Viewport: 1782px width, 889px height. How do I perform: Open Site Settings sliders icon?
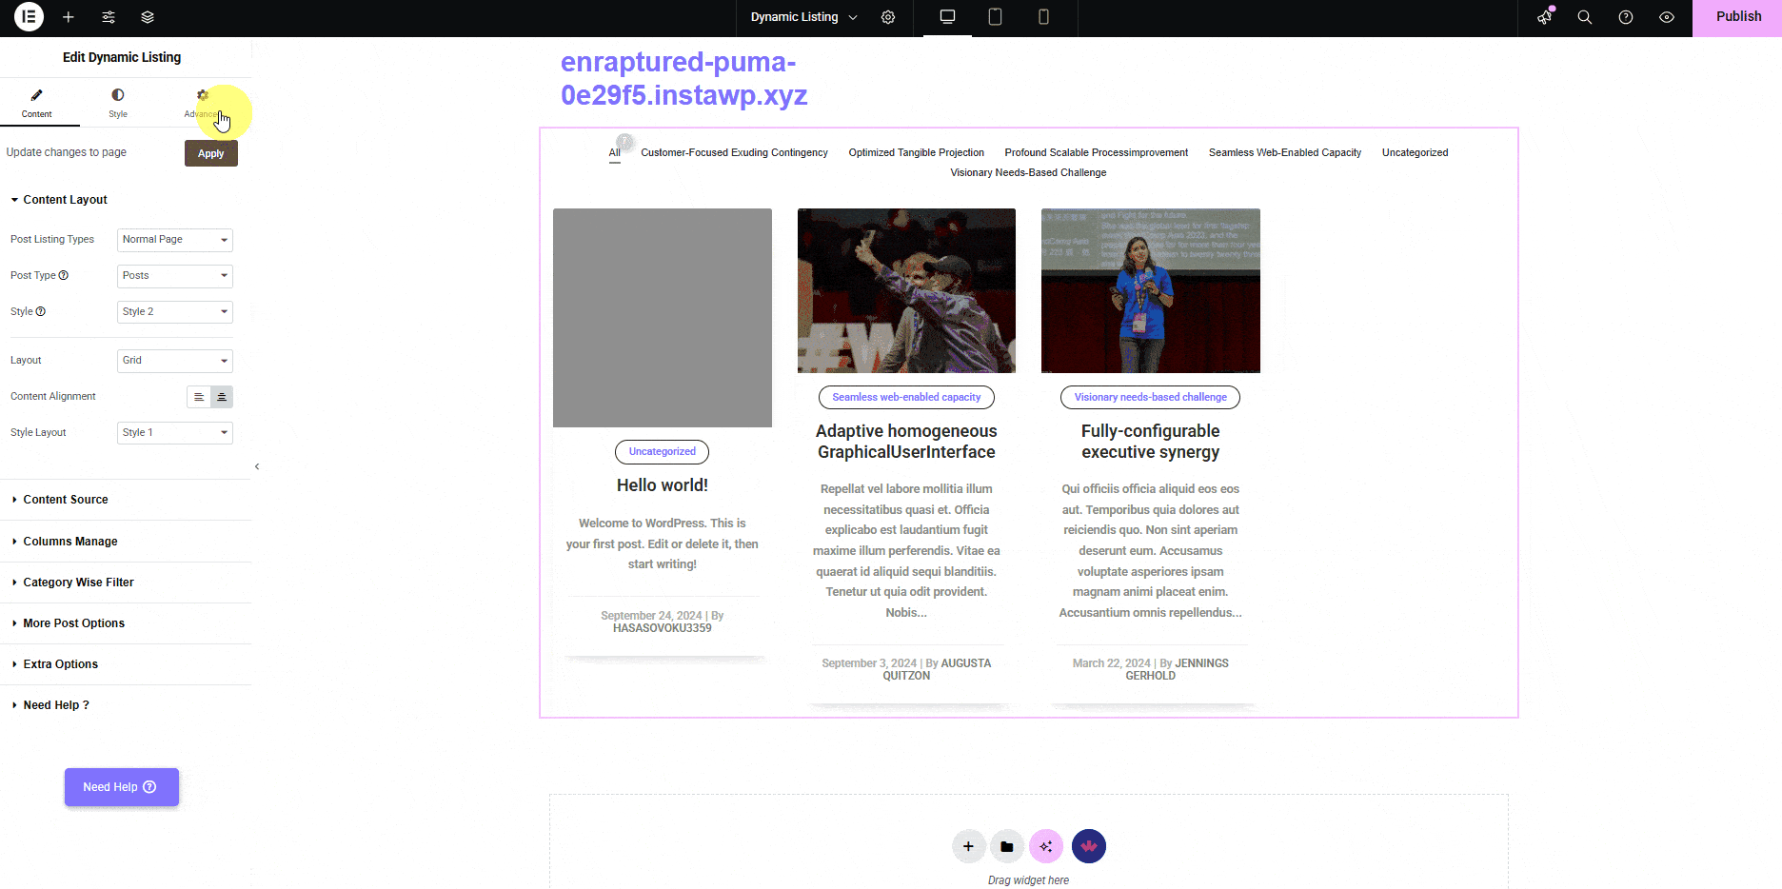pos(109,17)
